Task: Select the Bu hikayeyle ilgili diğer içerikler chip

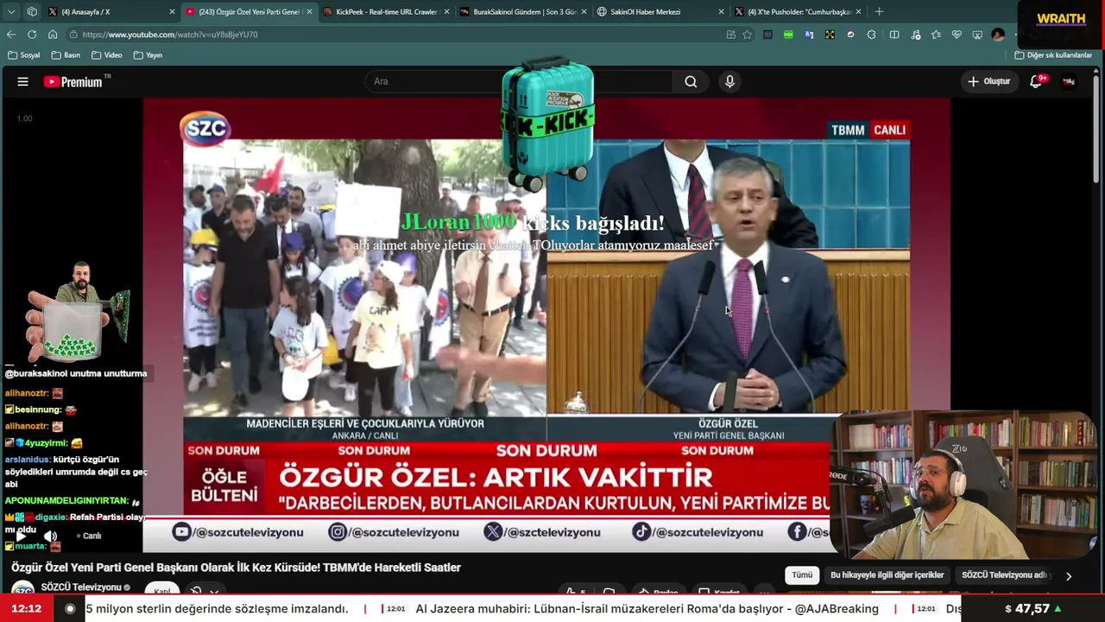Action: (x=887, y=575)
